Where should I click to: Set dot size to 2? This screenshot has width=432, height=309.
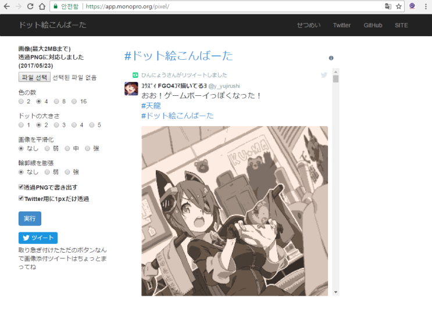(x=38, y=125)
